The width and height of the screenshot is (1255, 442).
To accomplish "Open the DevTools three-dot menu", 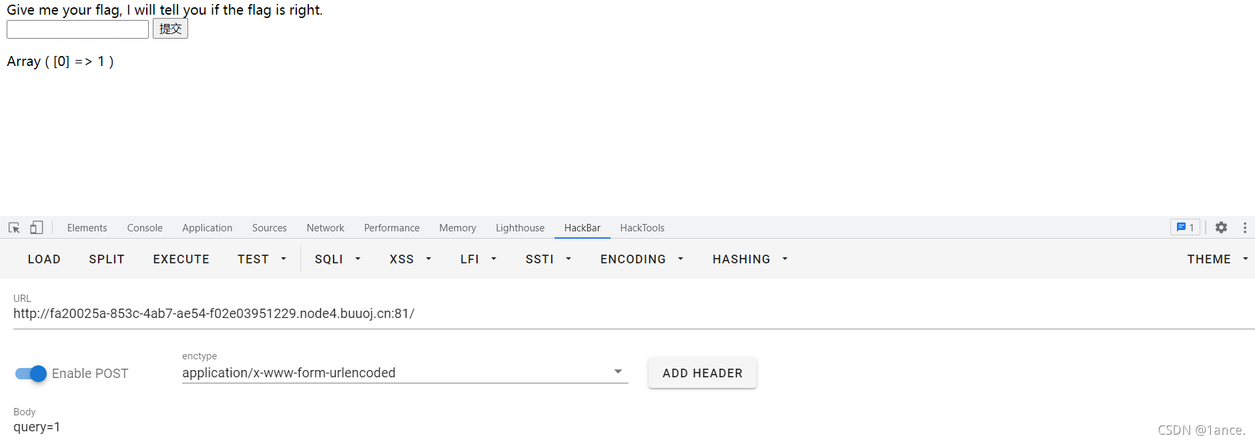I will 1245,227.
